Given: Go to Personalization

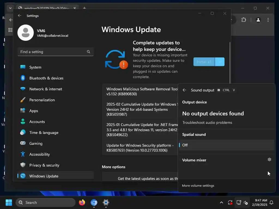Looking at the screenshot, I should click(56, 100).
